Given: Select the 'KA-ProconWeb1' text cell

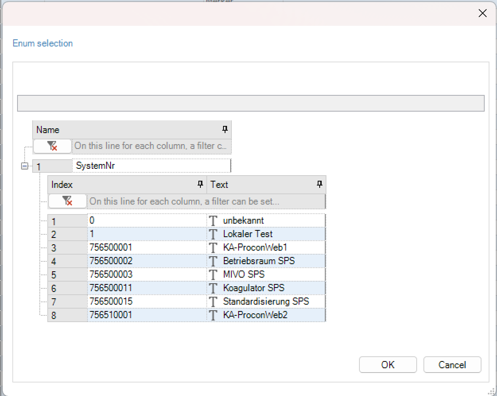Looking at the screenshot, I should (x=266, y=247).
